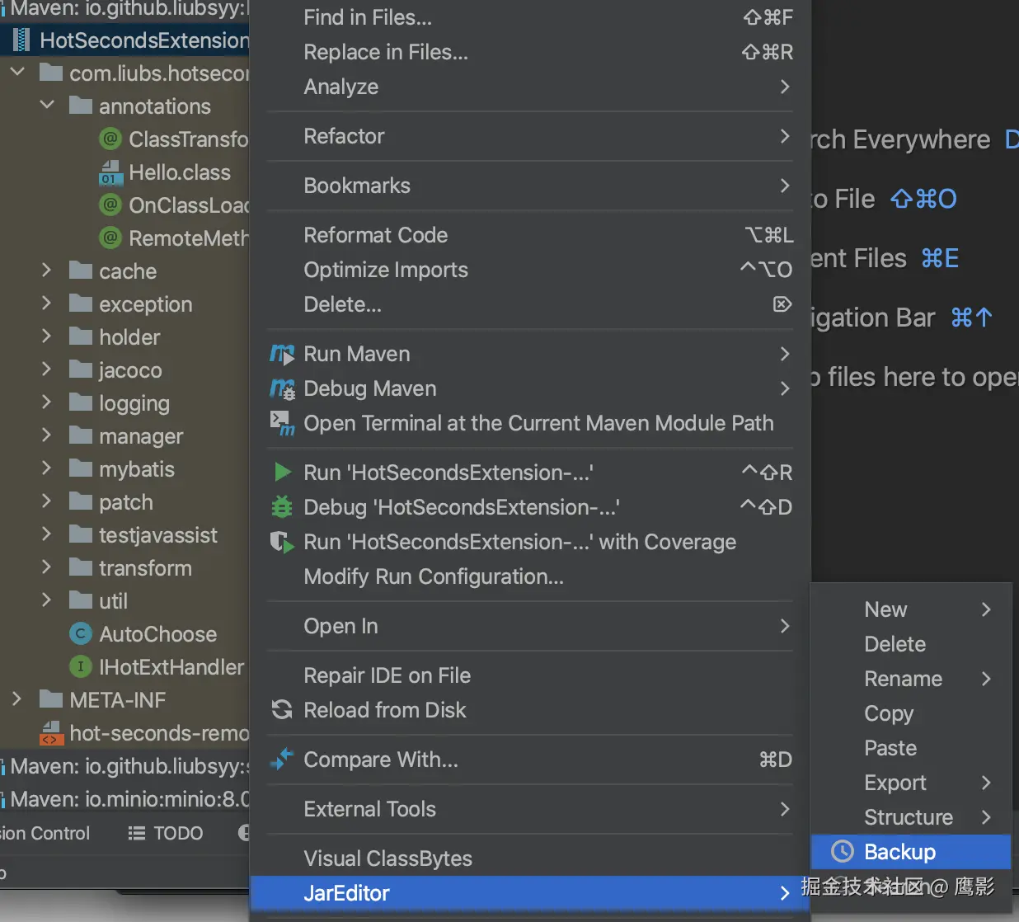Click the green Debug bug icon
Image resolution: width=1019 pixels, height=922 pixels.
click(282, 507)
